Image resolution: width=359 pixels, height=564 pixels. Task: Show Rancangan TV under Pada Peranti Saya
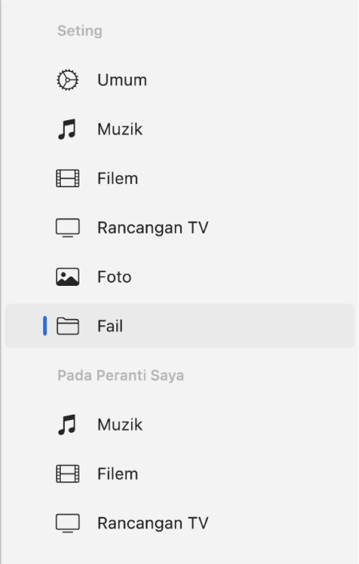tap(179, 523)
